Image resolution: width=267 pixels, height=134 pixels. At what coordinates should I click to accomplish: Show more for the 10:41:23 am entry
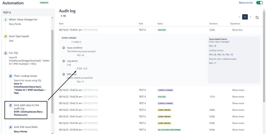pos(238,110)
